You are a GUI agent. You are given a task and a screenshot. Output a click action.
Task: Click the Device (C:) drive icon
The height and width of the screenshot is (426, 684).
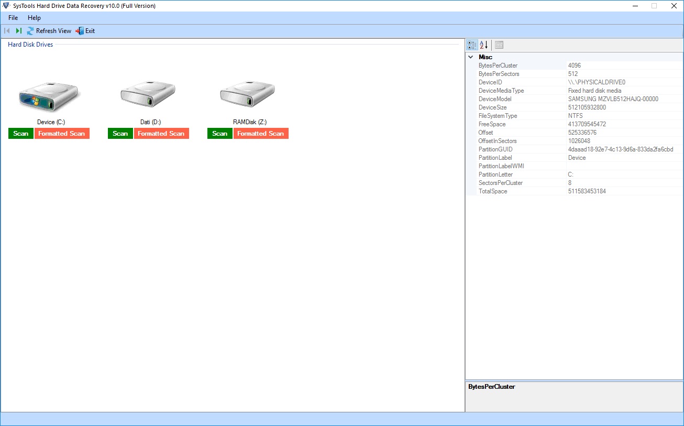(49, 97)
